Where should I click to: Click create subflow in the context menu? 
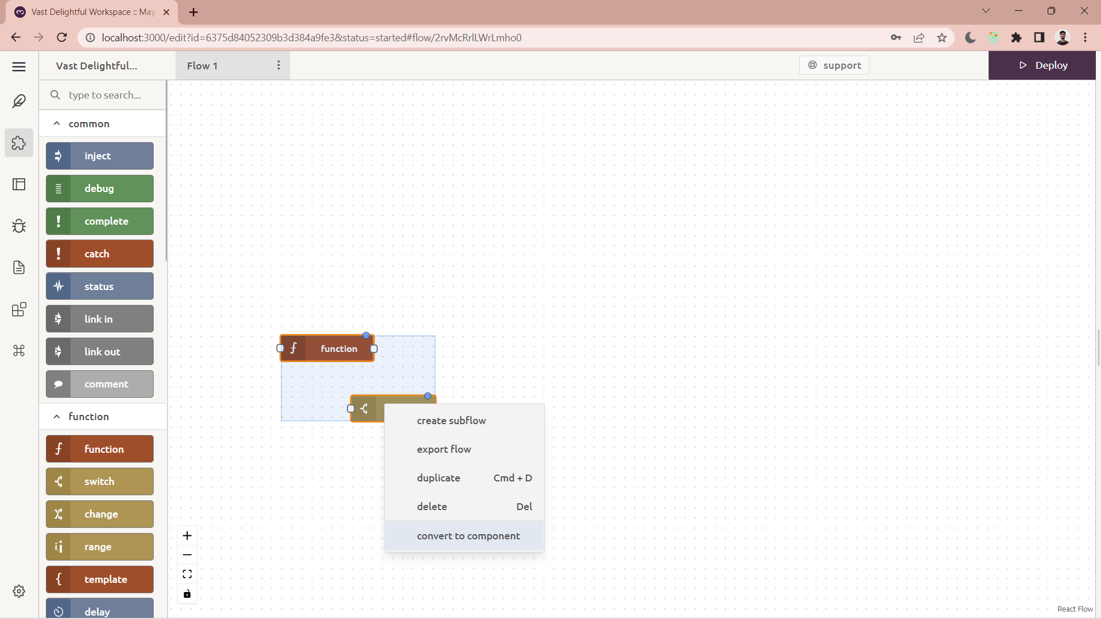(451, 420)
